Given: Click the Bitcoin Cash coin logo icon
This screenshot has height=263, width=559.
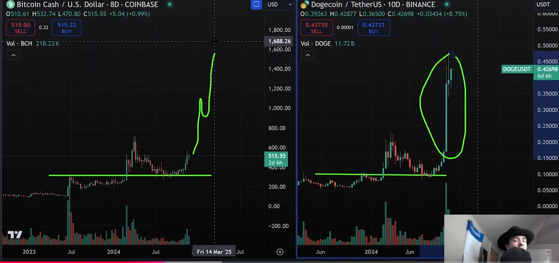Looking at the screenshot, I should pyautogui.click(x=10, y=5).
